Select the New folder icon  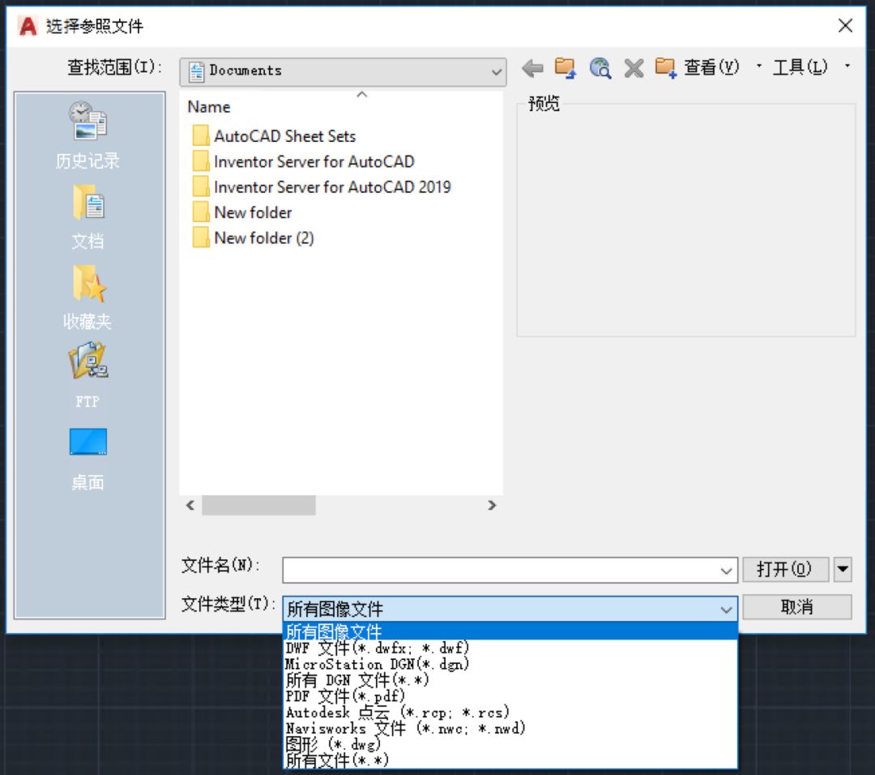(x=200, y=212)
